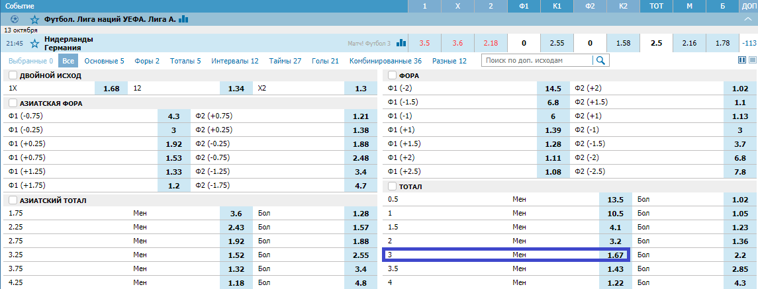
Task: Pick Asian total 3.25 under odds 1.52
Action: coord(236,254)
